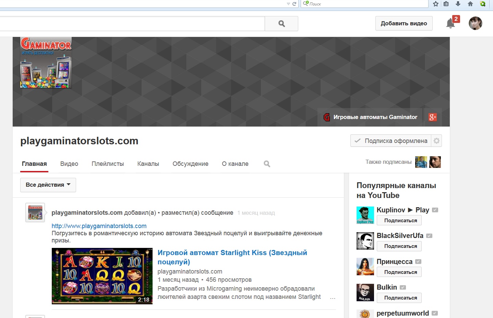Click the green browser extension icon
Viewport: 493px width, 318px height.
[x=483, y=4]
